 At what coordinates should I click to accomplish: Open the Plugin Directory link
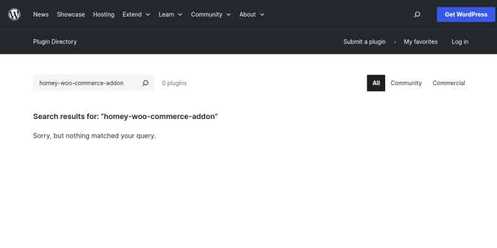tap(55, 42)
